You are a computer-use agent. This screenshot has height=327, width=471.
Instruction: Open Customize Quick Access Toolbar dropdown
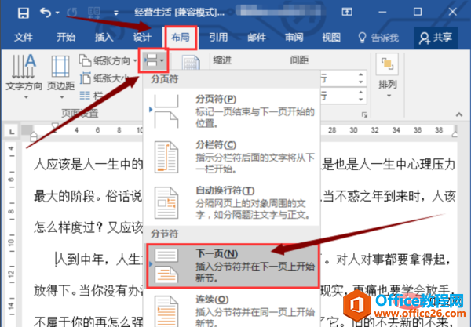pyautogui.click(x=116, y=13)
